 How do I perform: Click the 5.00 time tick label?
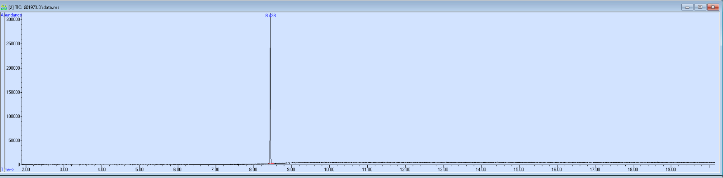click(139, 169)
